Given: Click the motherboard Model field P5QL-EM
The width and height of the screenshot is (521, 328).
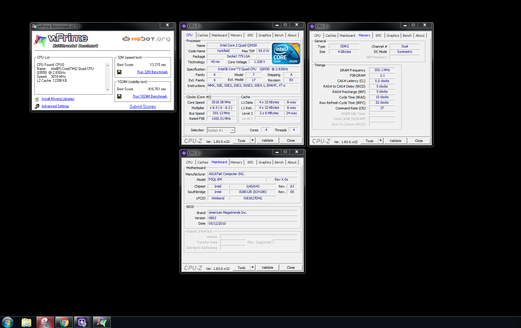Looking at the screenshot, I should 236,180.
